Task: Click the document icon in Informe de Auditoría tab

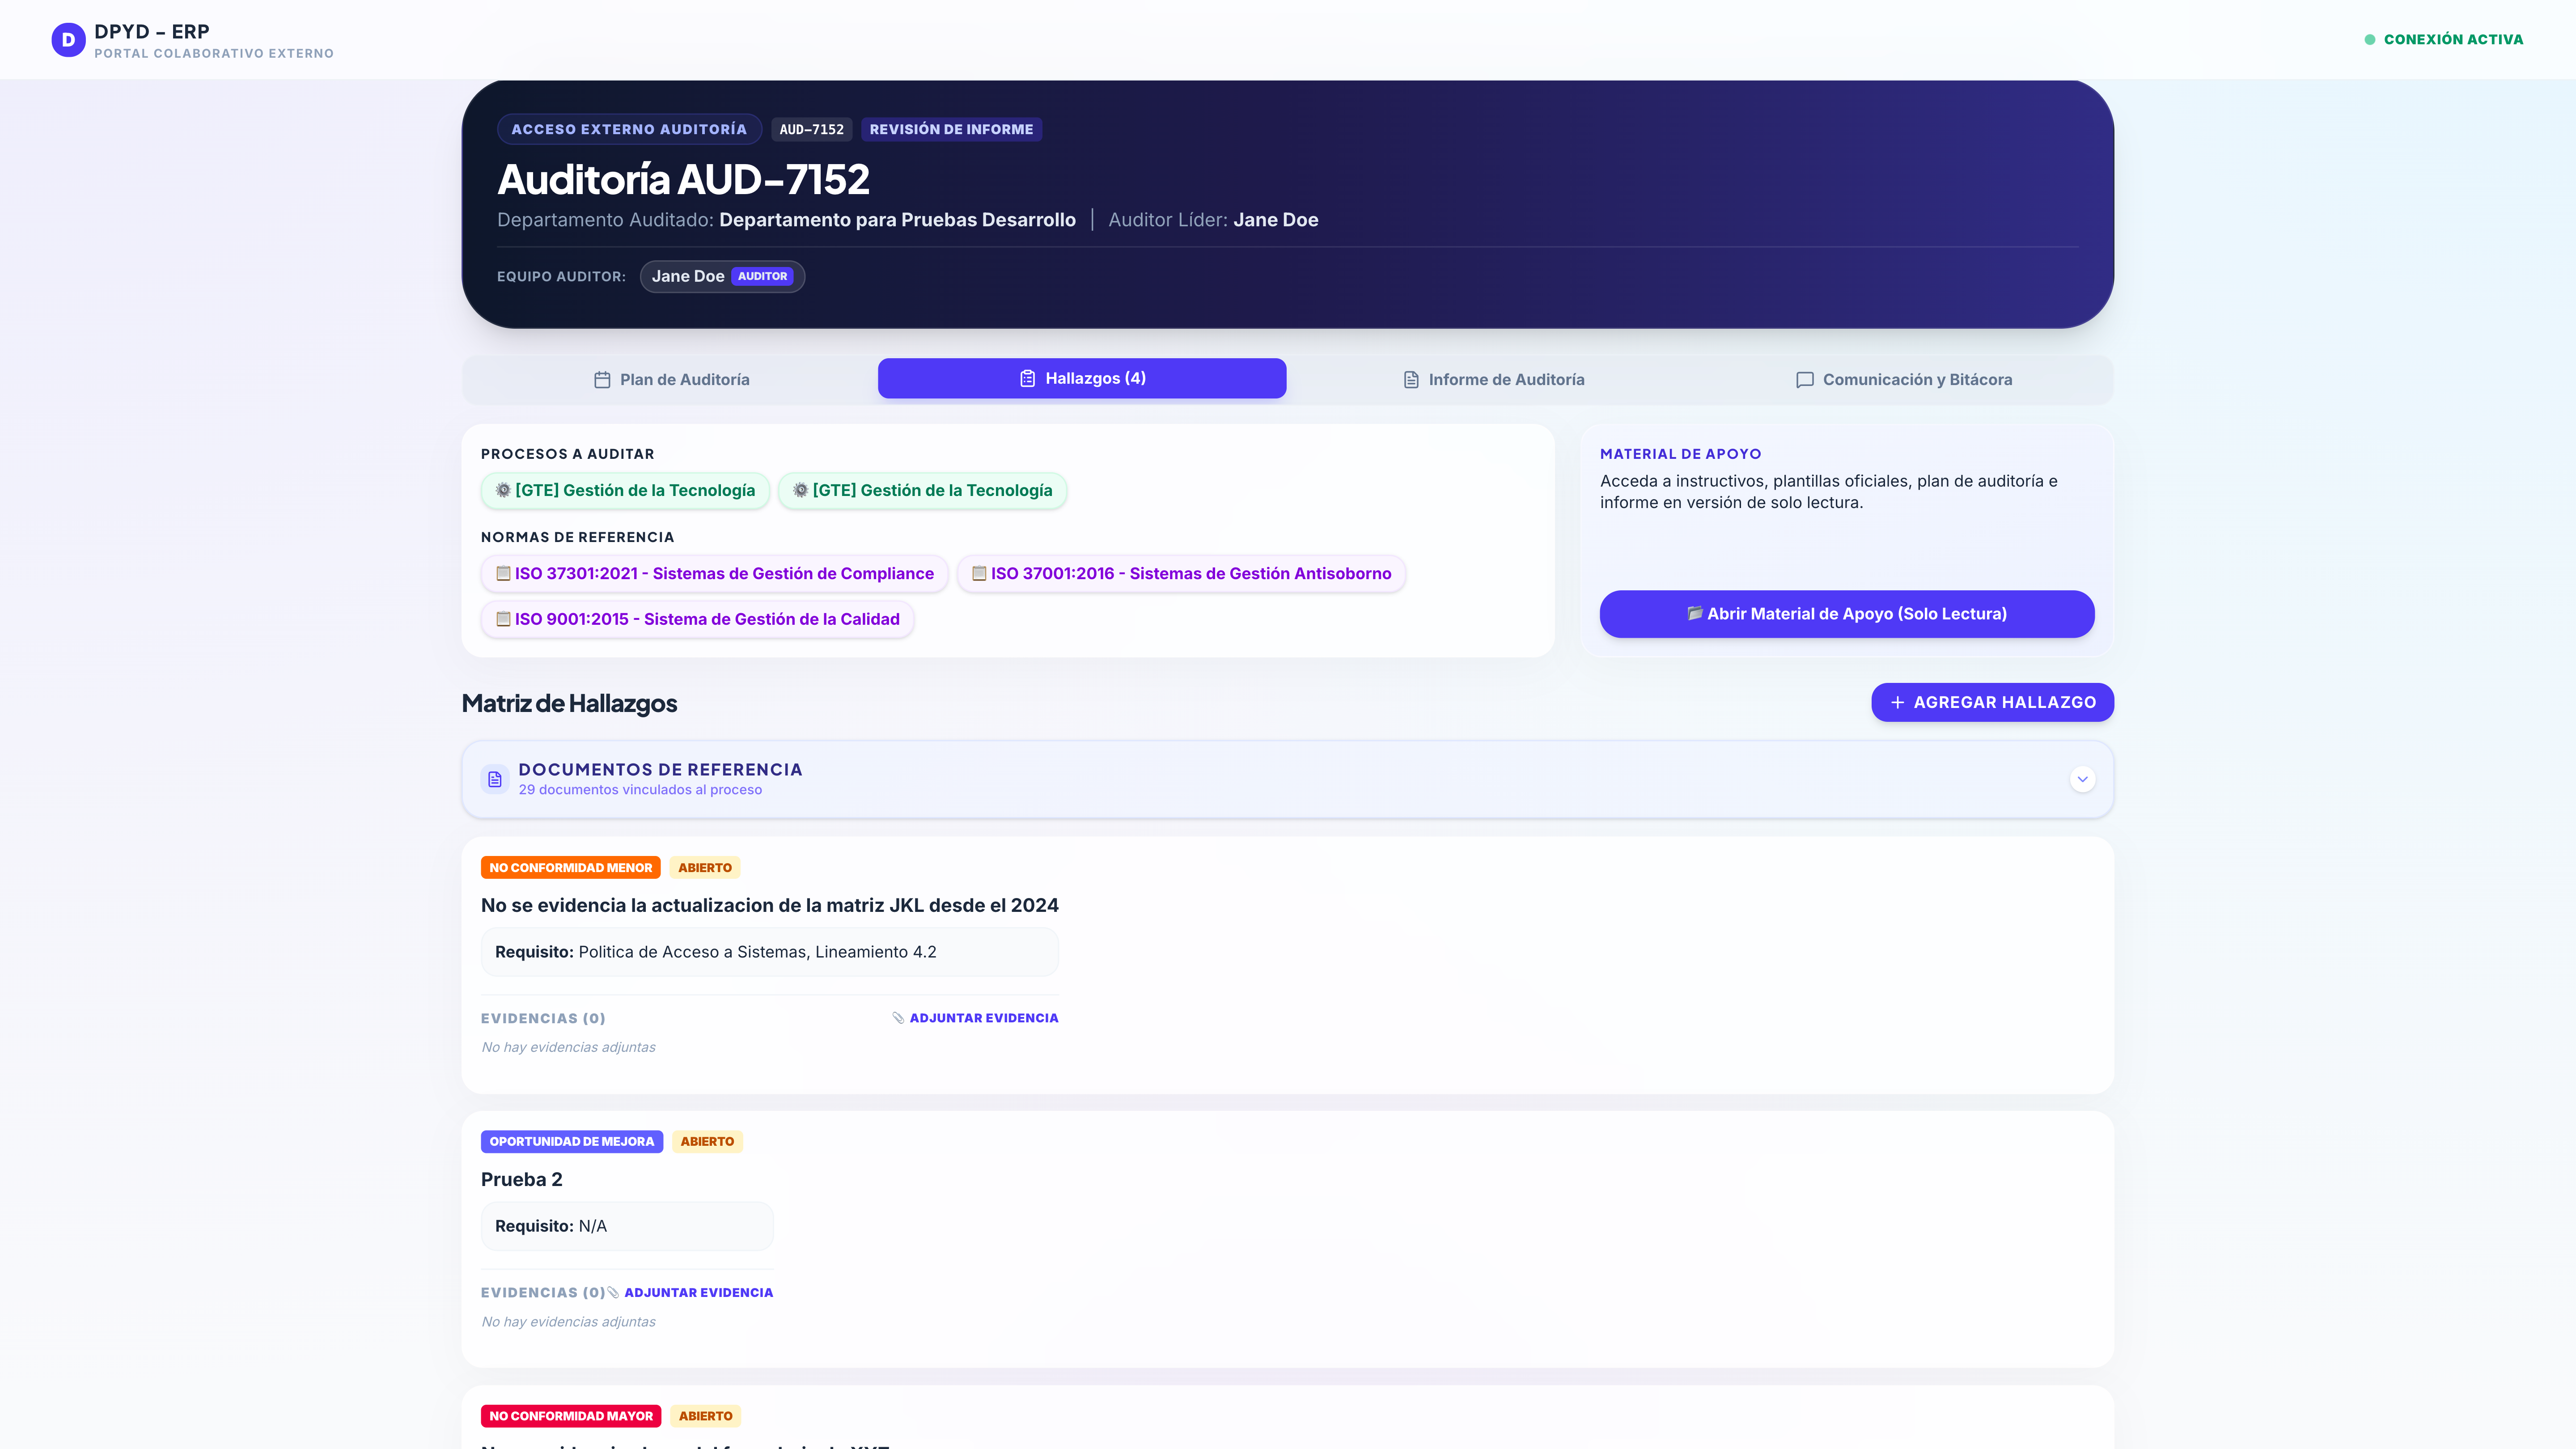Action: click(1411, 380)
